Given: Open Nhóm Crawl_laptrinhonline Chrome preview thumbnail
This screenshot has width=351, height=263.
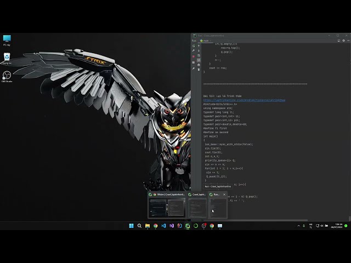Looking at the screenshot, I should click(167, 208).
